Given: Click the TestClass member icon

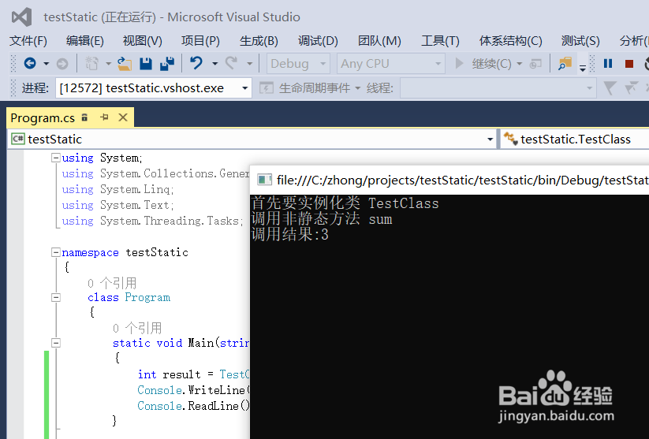Looking at the screenshot, I should tap(510, 139).
